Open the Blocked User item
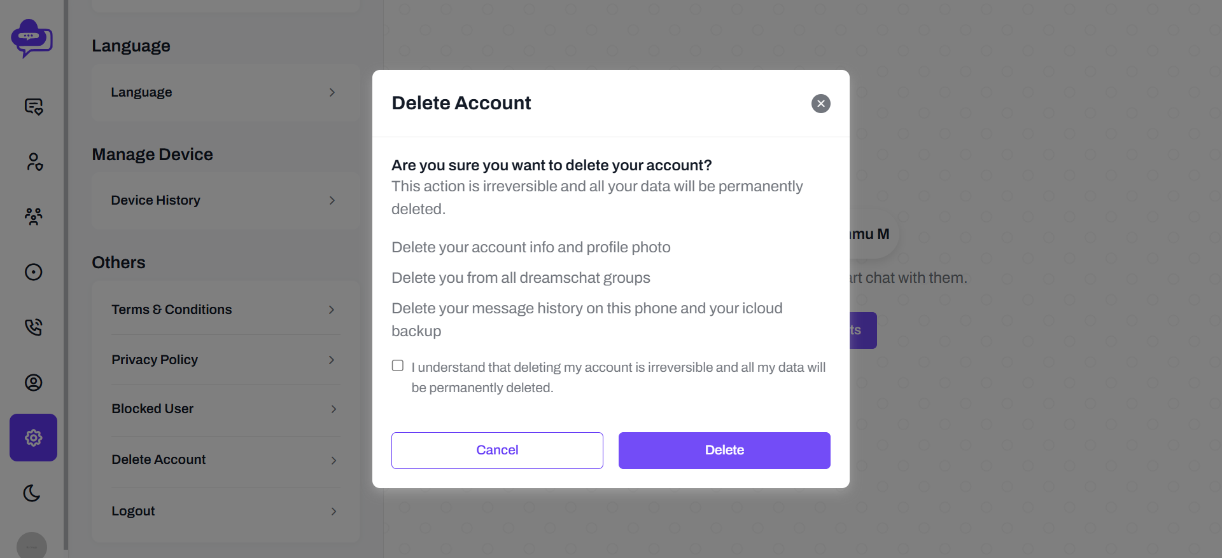This screenshot has width=1222, height=558. point(226,409)
